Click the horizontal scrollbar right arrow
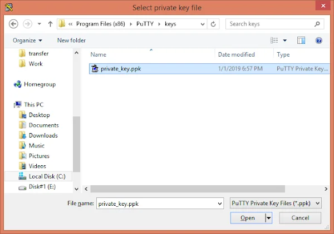The image size is (334, 234). pyautogui.click(x=326, y=189)
